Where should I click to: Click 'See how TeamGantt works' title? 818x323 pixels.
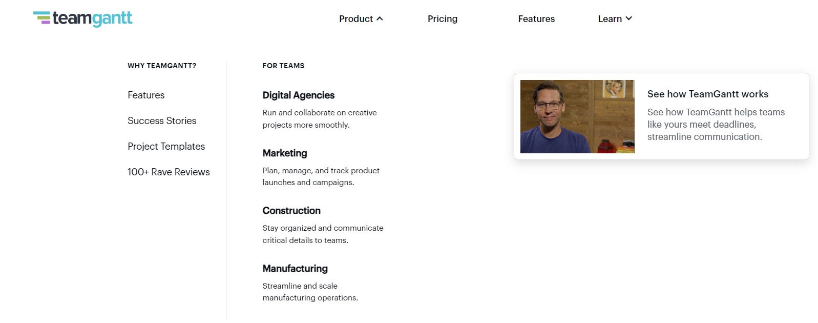(707, 94)
